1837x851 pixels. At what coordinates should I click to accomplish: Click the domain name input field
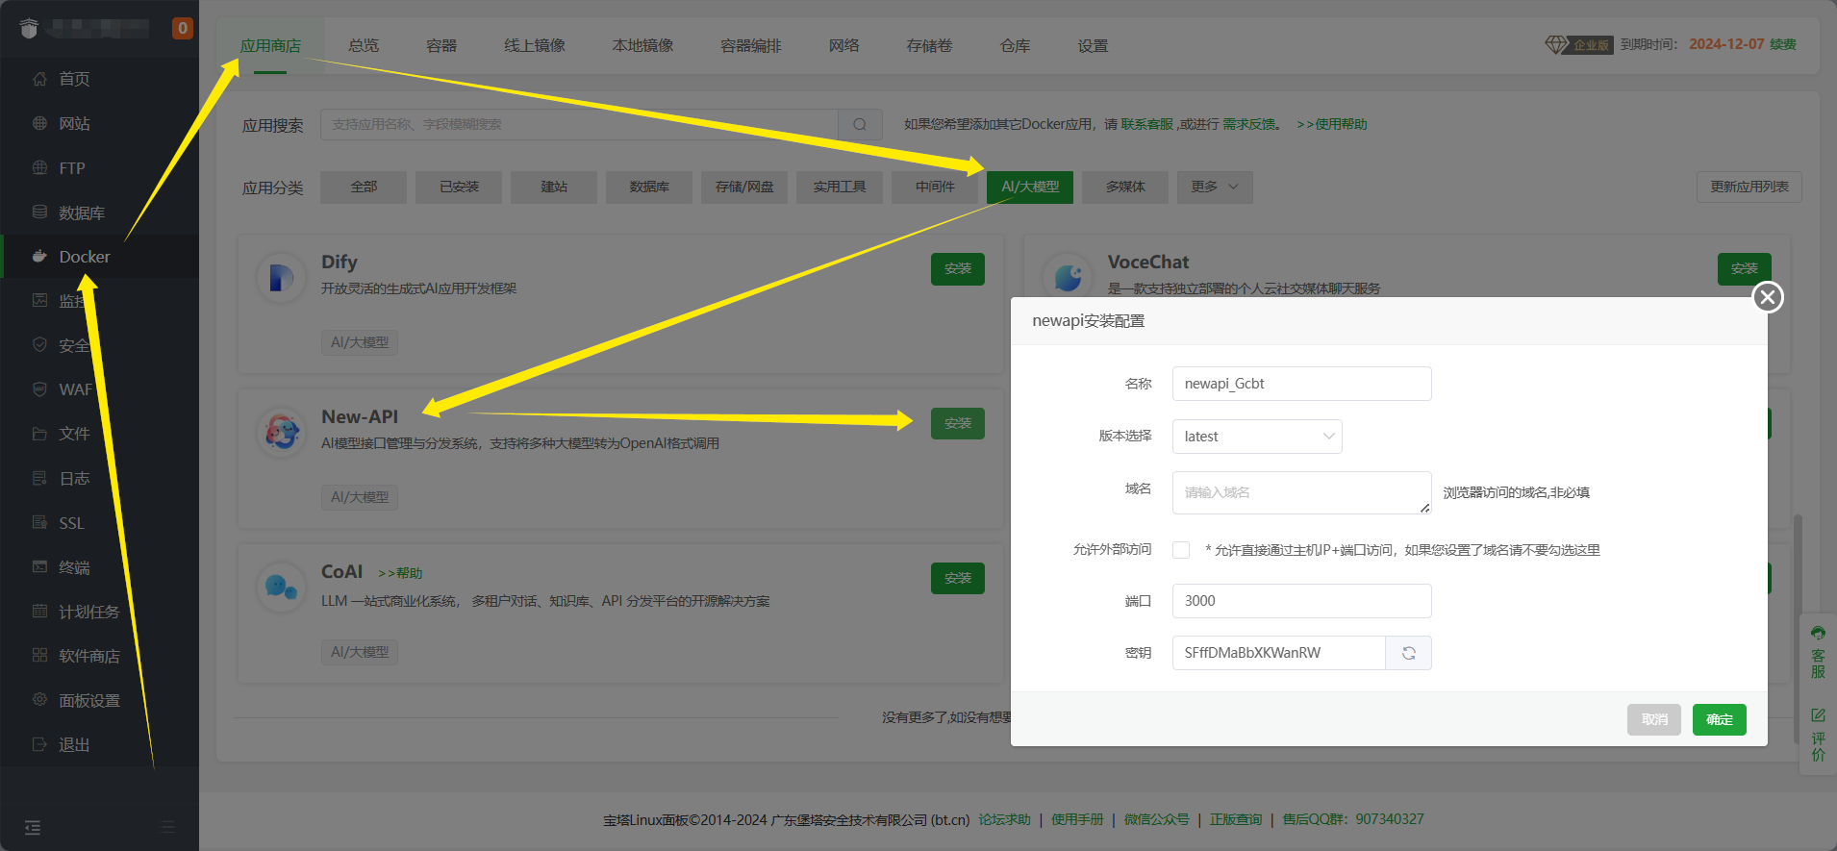[1300, 492]
